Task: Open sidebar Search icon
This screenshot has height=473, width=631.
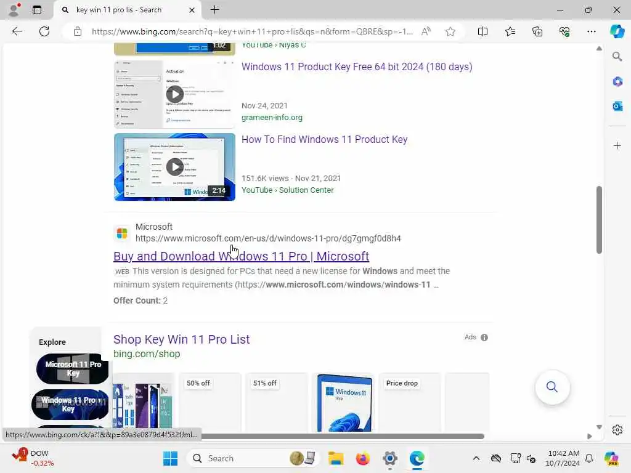Action: pyautogui.click(x=617, y=56)
